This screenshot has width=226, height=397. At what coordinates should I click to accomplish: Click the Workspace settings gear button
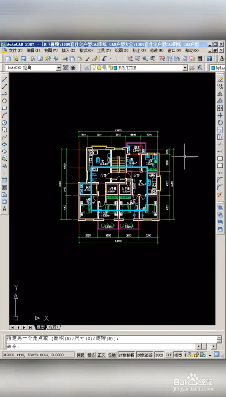click(x=65, y=68)
